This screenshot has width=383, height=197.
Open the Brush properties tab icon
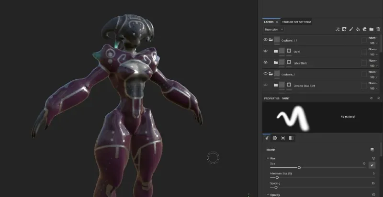(267, 138)
